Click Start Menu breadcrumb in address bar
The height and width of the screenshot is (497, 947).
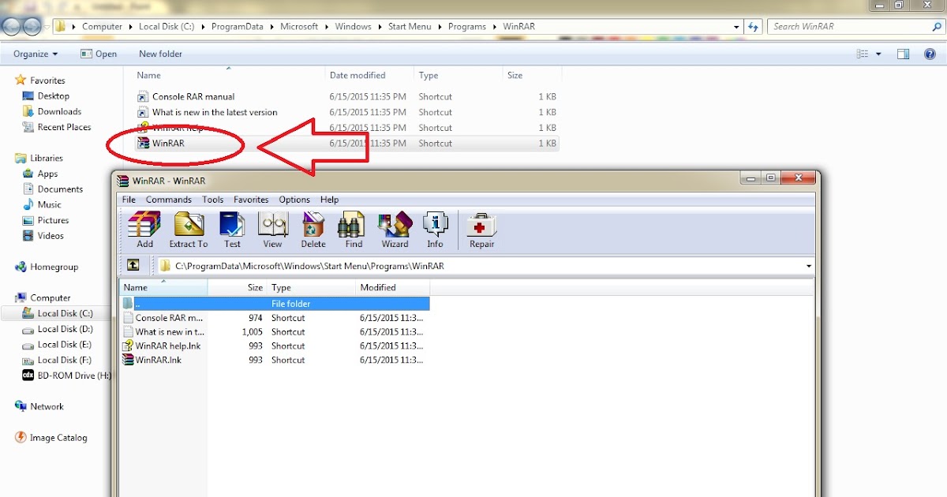point(410,26)
